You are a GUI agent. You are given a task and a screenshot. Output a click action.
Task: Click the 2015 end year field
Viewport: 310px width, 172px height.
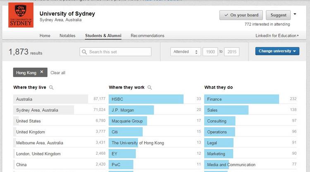pyautogui.click(x=232, y=52)
